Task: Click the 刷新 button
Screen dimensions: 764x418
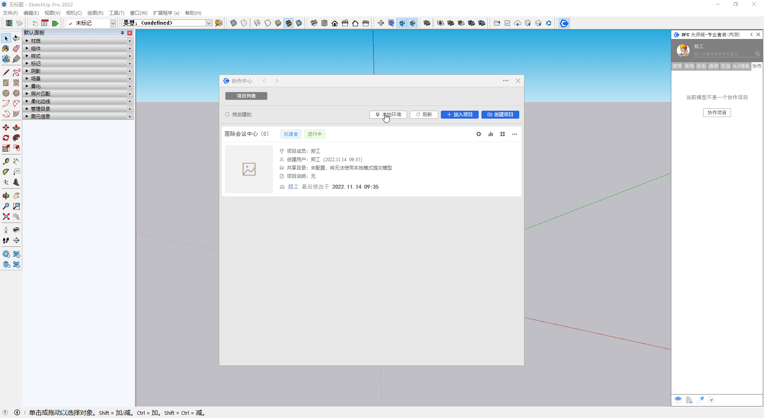Action: click(x=424, y=115)
